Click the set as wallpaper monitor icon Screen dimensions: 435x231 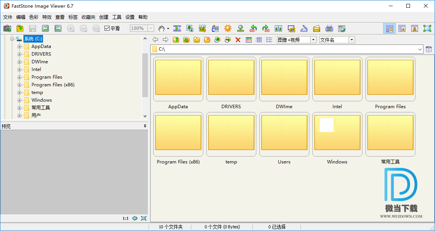pos(291,28)
